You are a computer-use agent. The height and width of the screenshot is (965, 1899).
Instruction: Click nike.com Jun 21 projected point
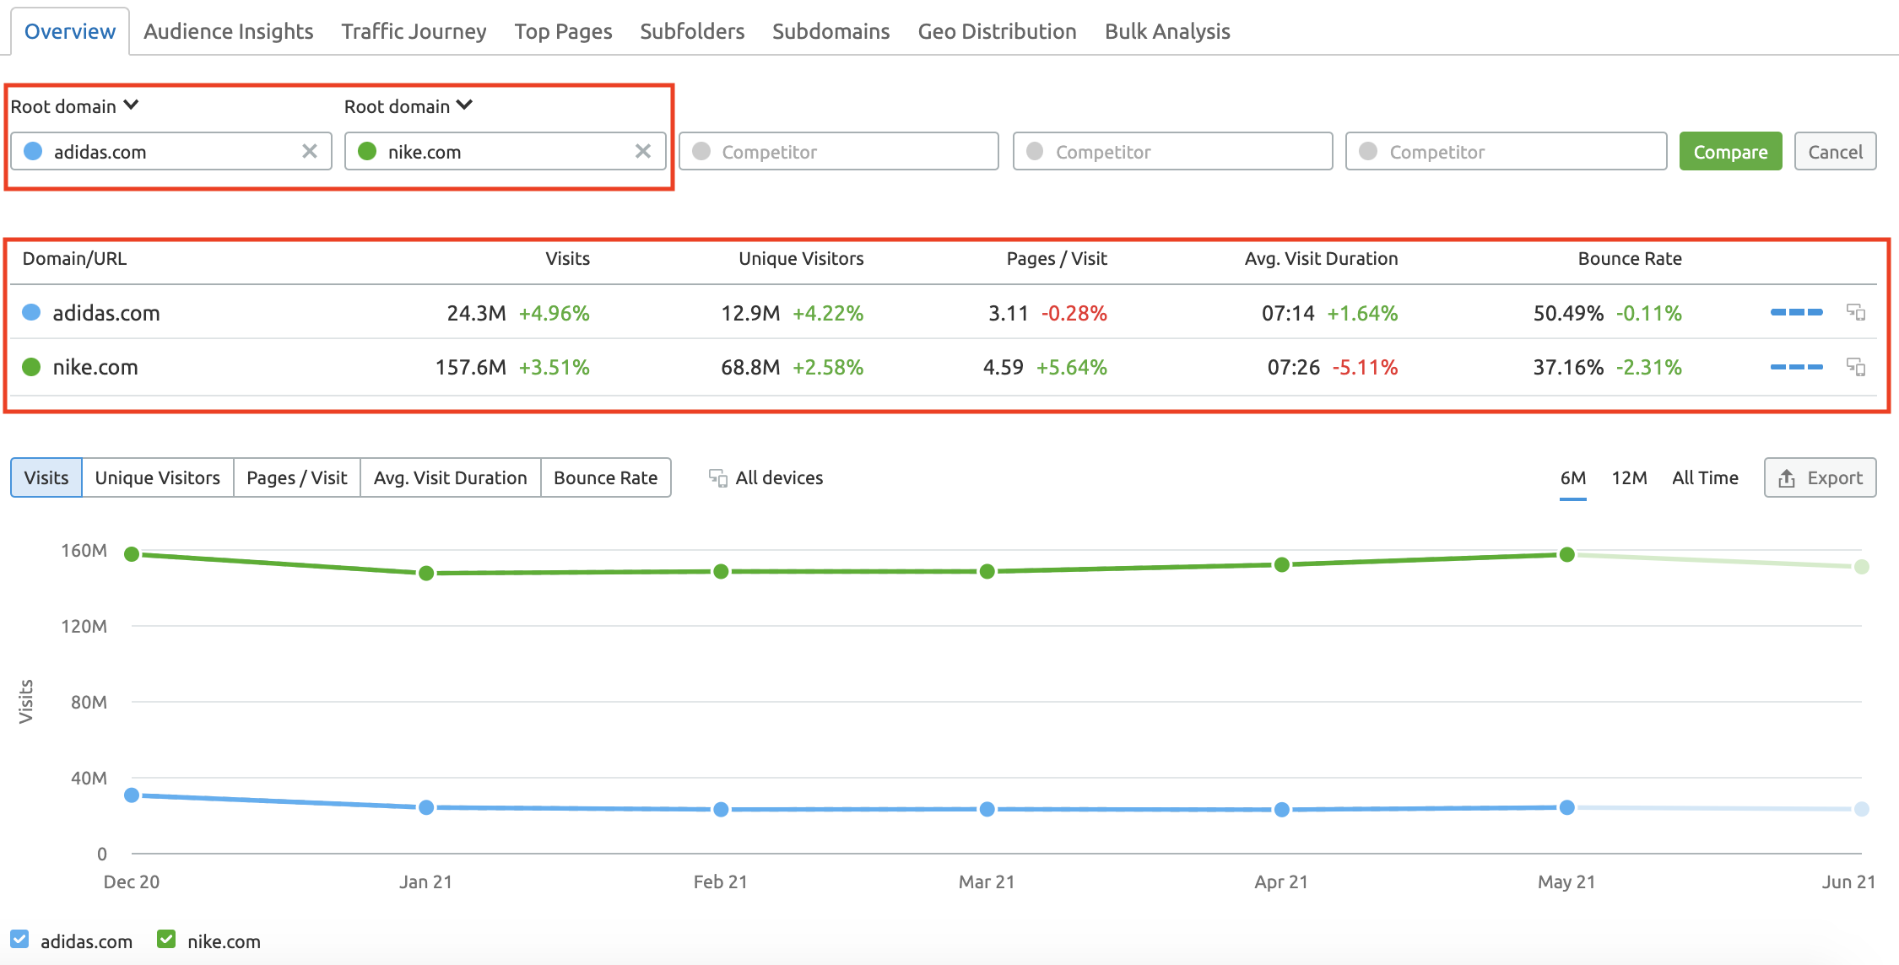click(1862, 567)
